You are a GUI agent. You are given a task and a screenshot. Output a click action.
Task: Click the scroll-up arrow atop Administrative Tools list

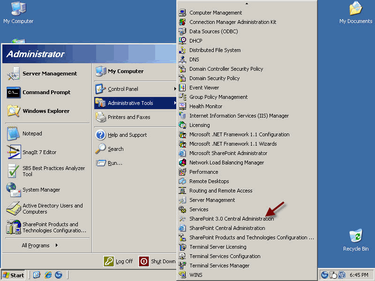pos(247,4)
